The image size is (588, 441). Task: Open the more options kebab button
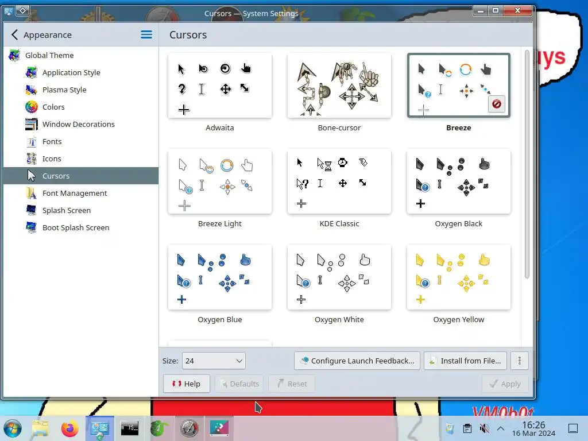point(519,361)
